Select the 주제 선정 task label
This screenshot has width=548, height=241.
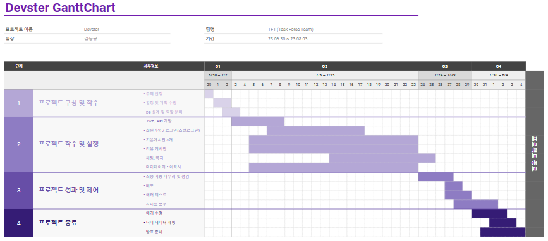pos(153,94)
